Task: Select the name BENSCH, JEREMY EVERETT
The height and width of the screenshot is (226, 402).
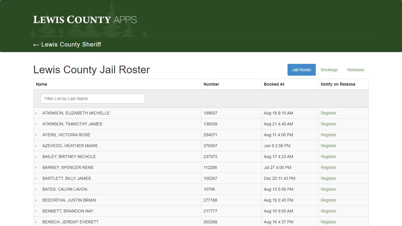Action: [x=70, y=222]
